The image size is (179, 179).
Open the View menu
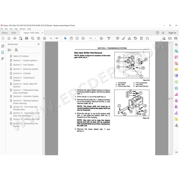click(x=11, y=29)
